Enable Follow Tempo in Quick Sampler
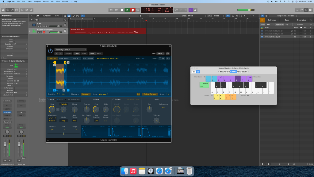Screen dimensions: 314x177 150,94
